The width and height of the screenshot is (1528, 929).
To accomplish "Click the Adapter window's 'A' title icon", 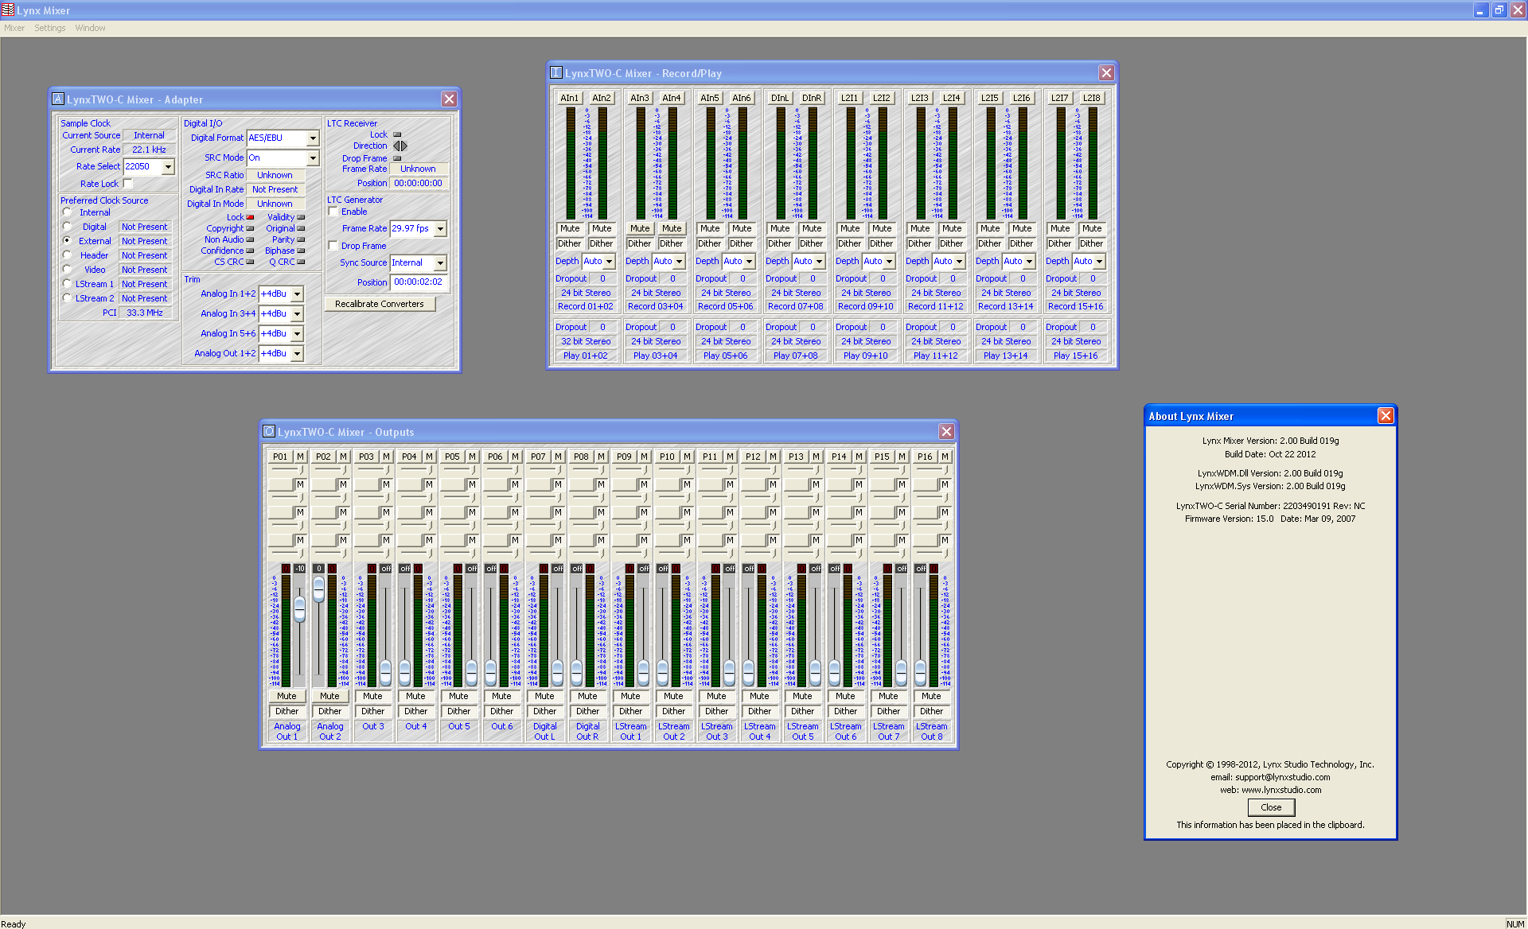I will (58, 99).
